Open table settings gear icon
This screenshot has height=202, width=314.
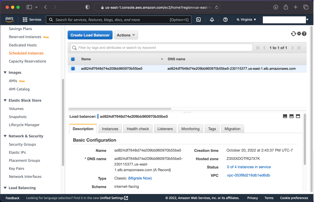[299, 34]
